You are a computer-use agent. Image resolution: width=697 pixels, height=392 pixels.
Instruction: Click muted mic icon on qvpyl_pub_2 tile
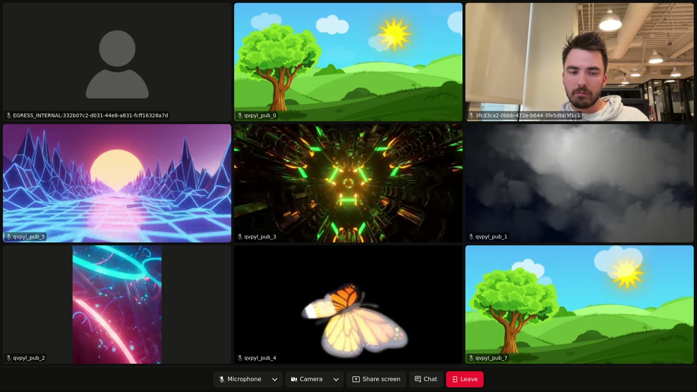pos(9,358)
